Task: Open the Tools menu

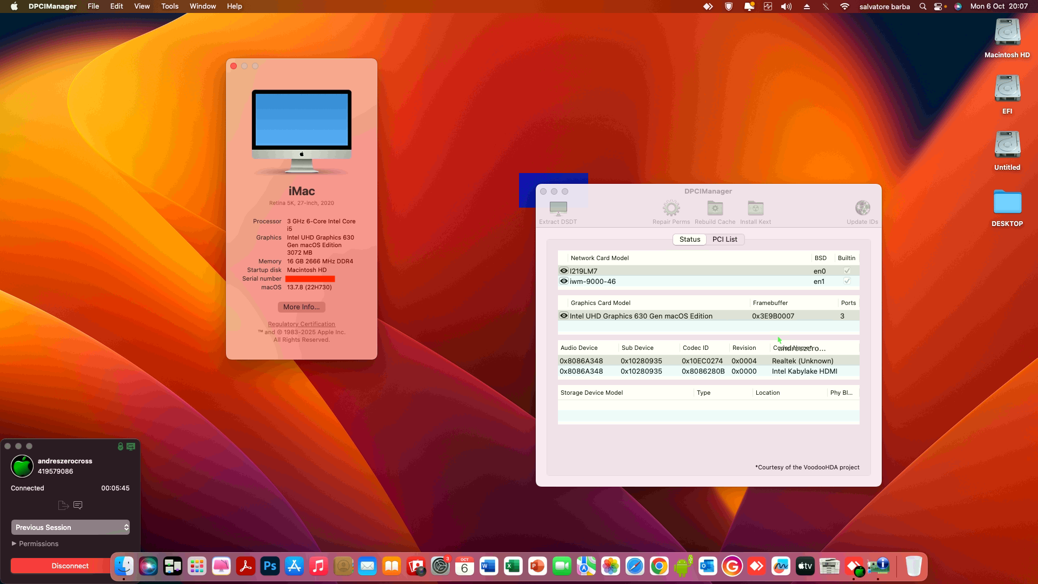Action: tap(170, 6)
